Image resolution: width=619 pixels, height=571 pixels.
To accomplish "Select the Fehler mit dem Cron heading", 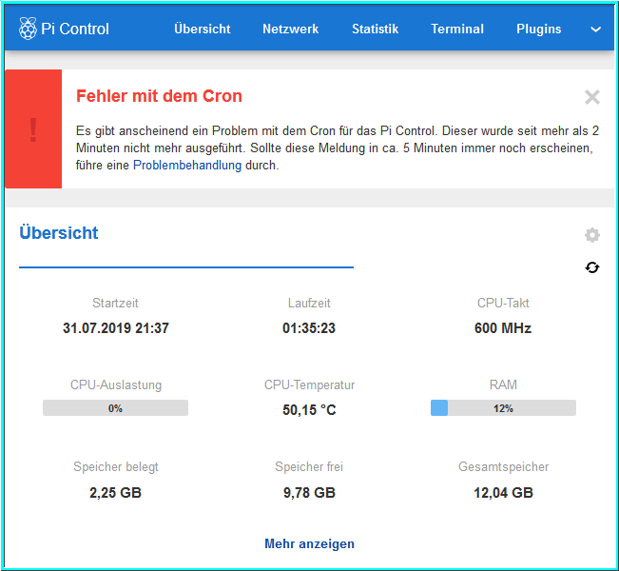I will [159, 96].
